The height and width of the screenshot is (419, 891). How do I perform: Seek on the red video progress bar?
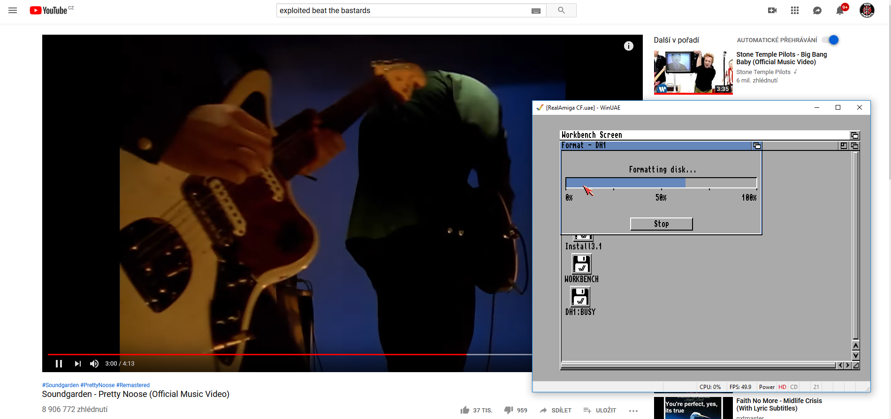tap(282, 354)
